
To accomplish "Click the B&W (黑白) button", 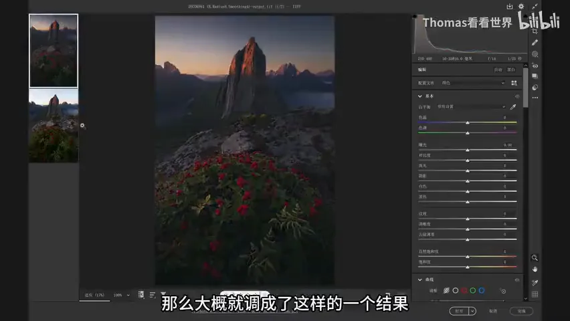I will coord(511,70).
